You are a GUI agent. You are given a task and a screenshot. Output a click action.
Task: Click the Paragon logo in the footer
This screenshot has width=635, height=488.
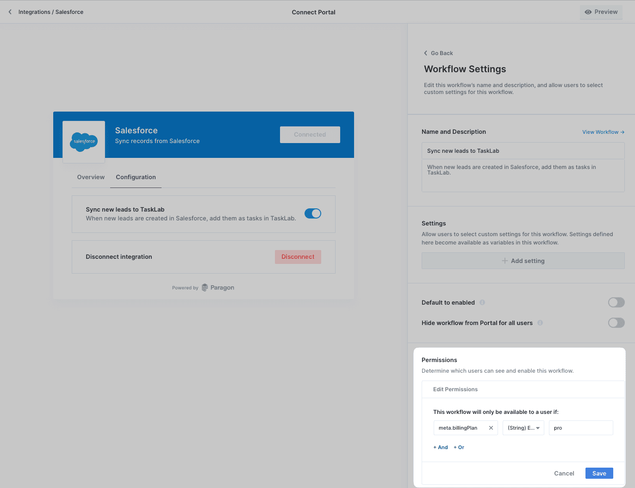click(218, 288)
